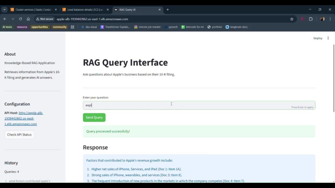Open the browser home page

[x=28, y=19]
